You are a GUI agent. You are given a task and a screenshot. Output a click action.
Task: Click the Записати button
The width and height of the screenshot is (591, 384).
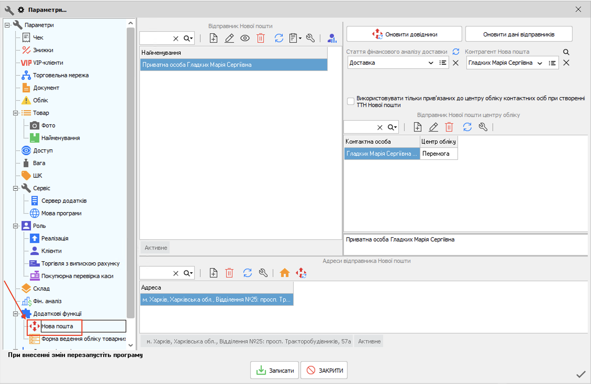pyautogui.click(x=274, y=370)
